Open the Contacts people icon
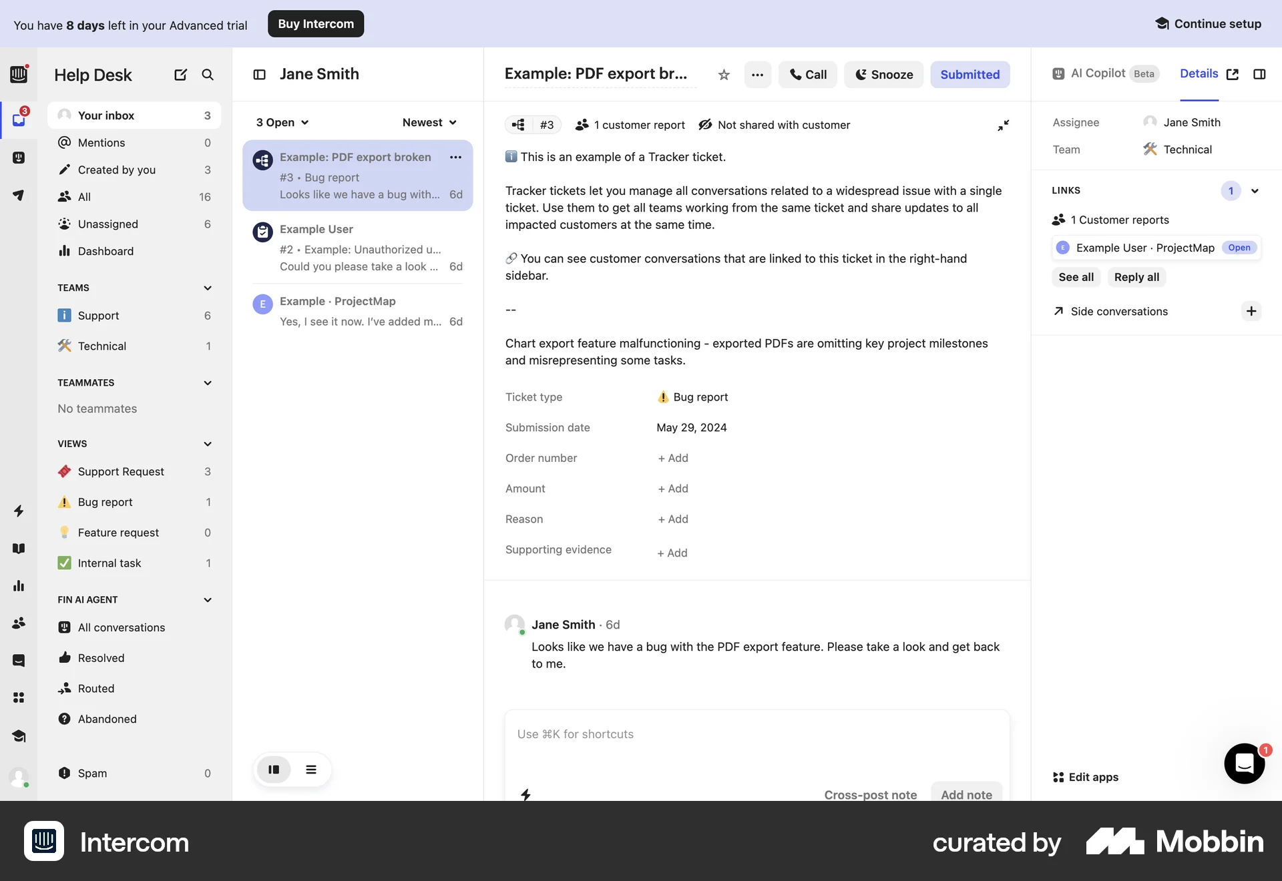 (x=19, y=623)
